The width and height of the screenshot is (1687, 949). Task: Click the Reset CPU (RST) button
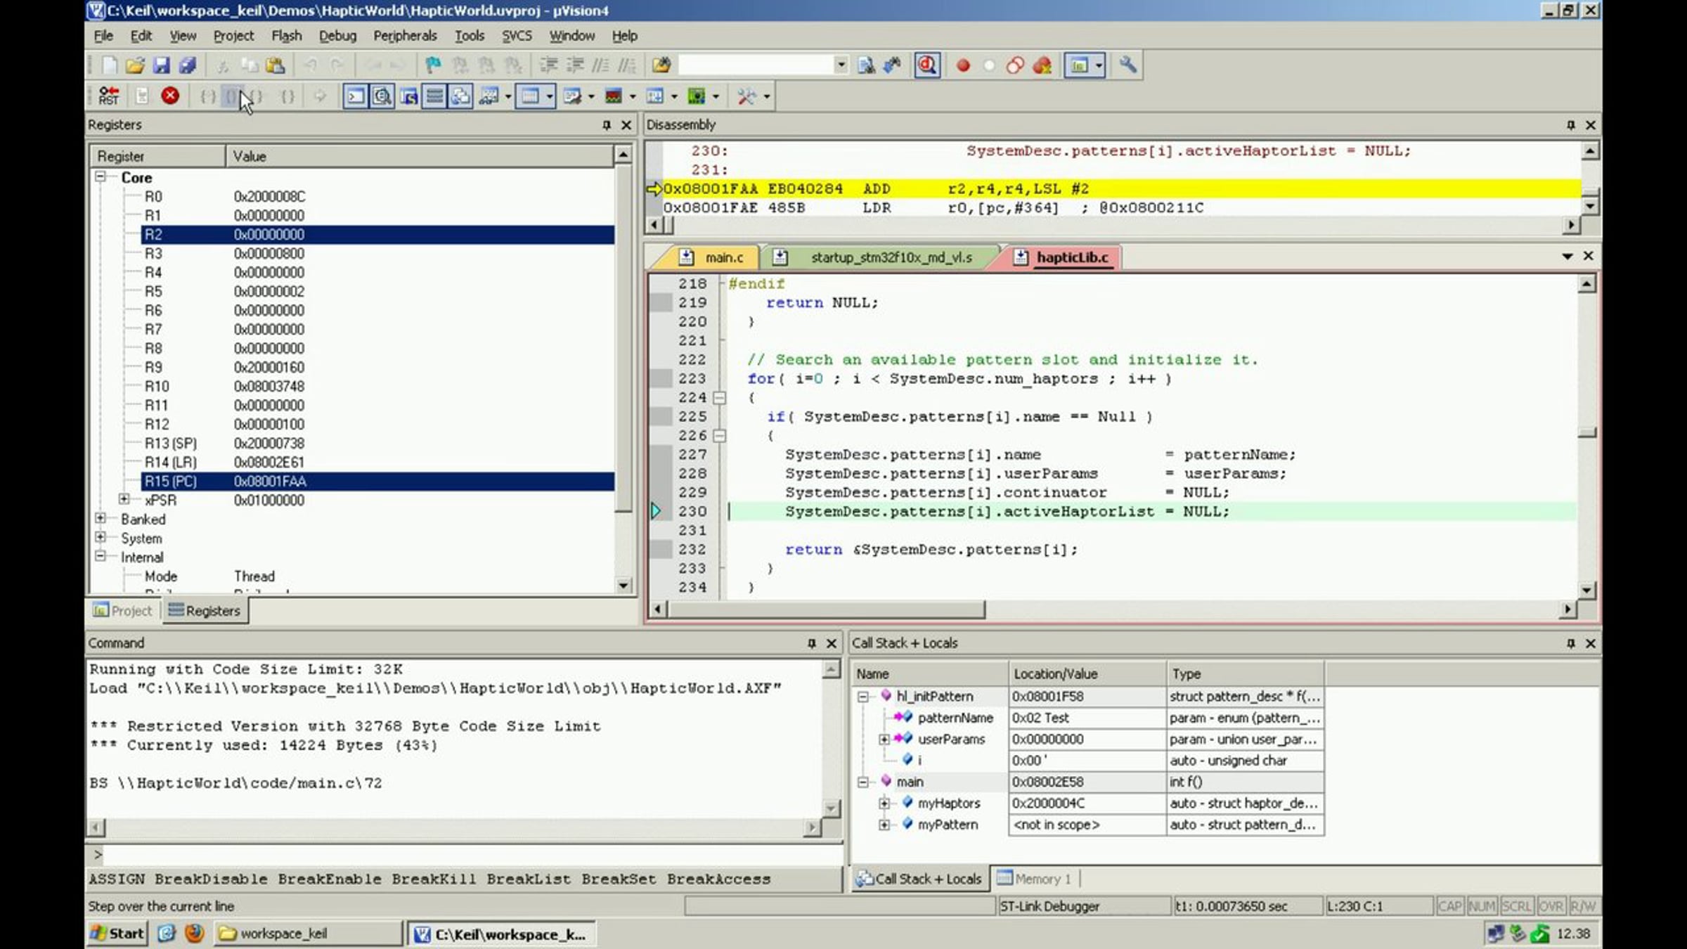[109, 96]
